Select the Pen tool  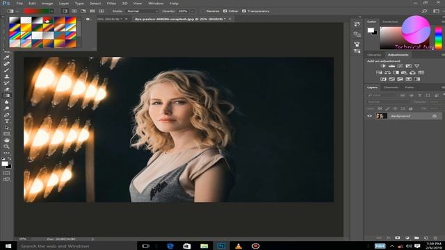click(6, 115)
